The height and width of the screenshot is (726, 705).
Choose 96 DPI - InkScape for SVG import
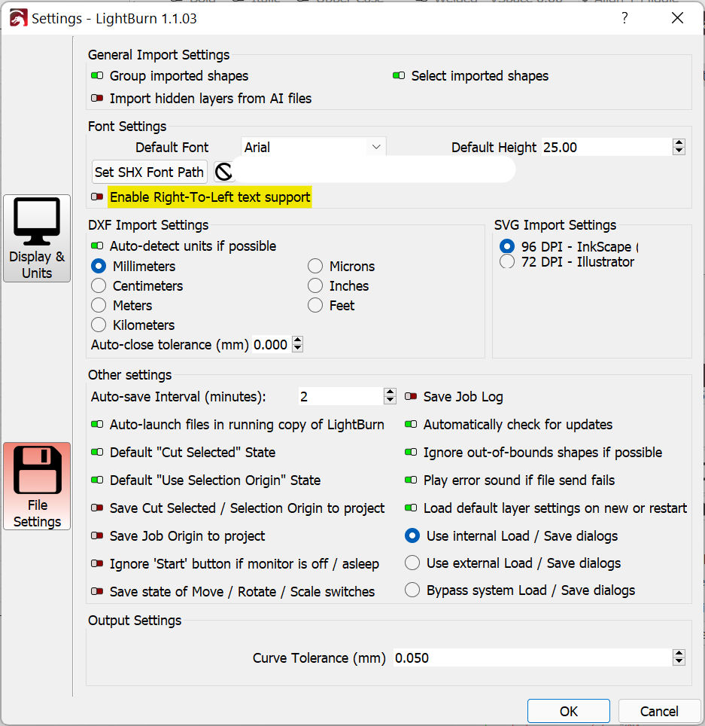coord(507,246)
